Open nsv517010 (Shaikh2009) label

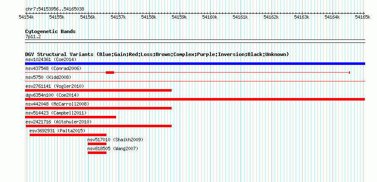[115, 140]
